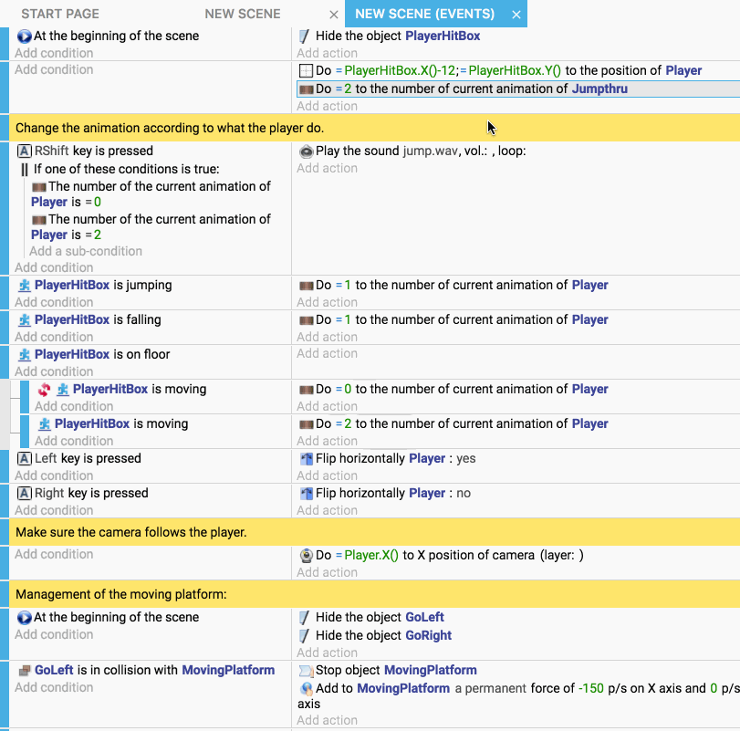Click 'Add a sub-condition' inside the OR block

85,251
